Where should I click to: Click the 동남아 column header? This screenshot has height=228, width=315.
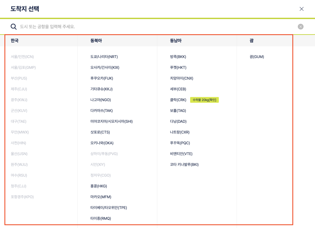pos(176,41)
